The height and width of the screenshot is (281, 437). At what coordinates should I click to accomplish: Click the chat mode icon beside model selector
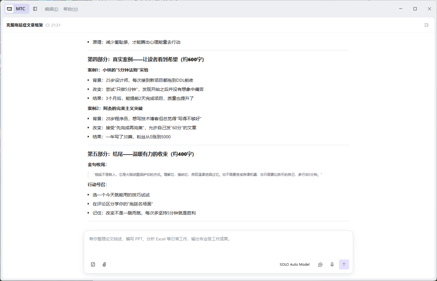pyautogui.click(x=320, y=264)
